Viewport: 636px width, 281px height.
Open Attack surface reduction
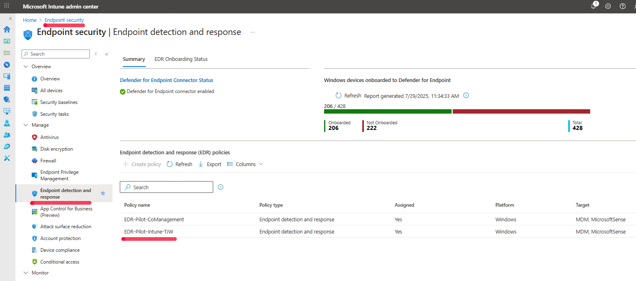point(66,227)
